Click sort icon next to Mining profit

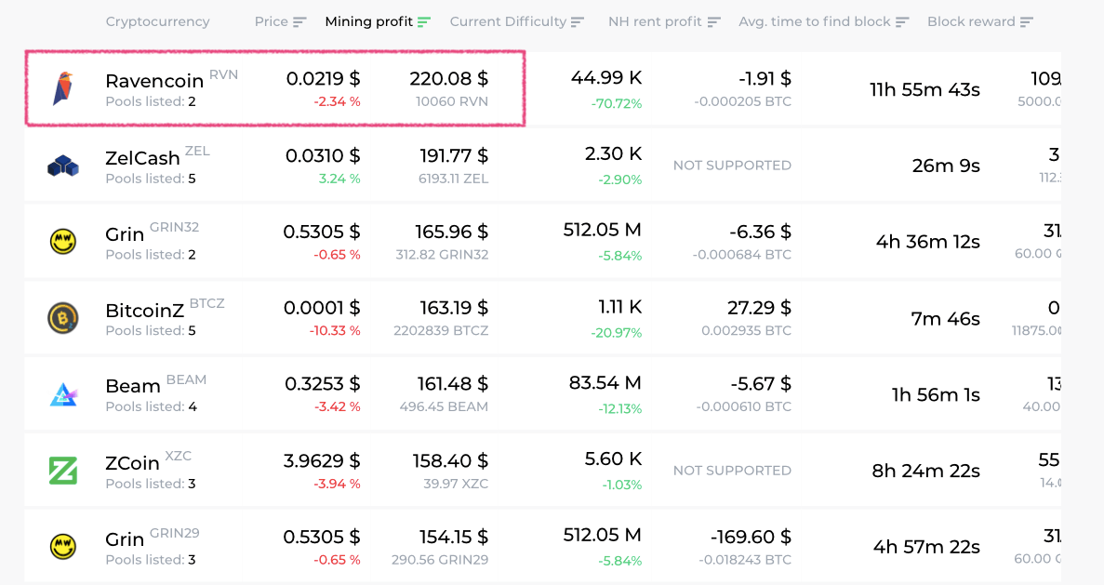[x=424, y=21]
